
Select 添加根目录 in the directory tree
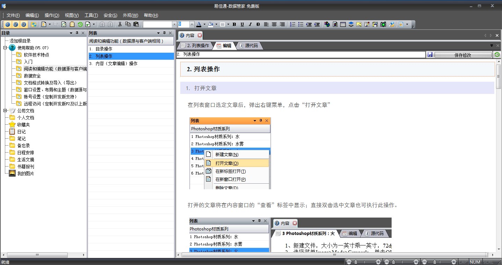pyautogui.click(x=20, y=41)
